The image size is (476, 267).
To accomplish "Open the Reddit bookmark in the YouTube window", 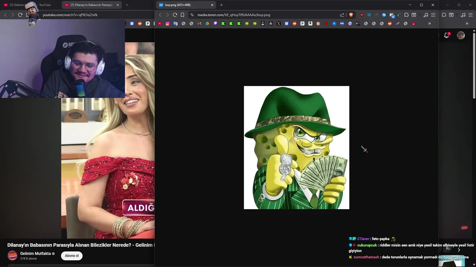I will pyautogui.click(x=139, y=23).
